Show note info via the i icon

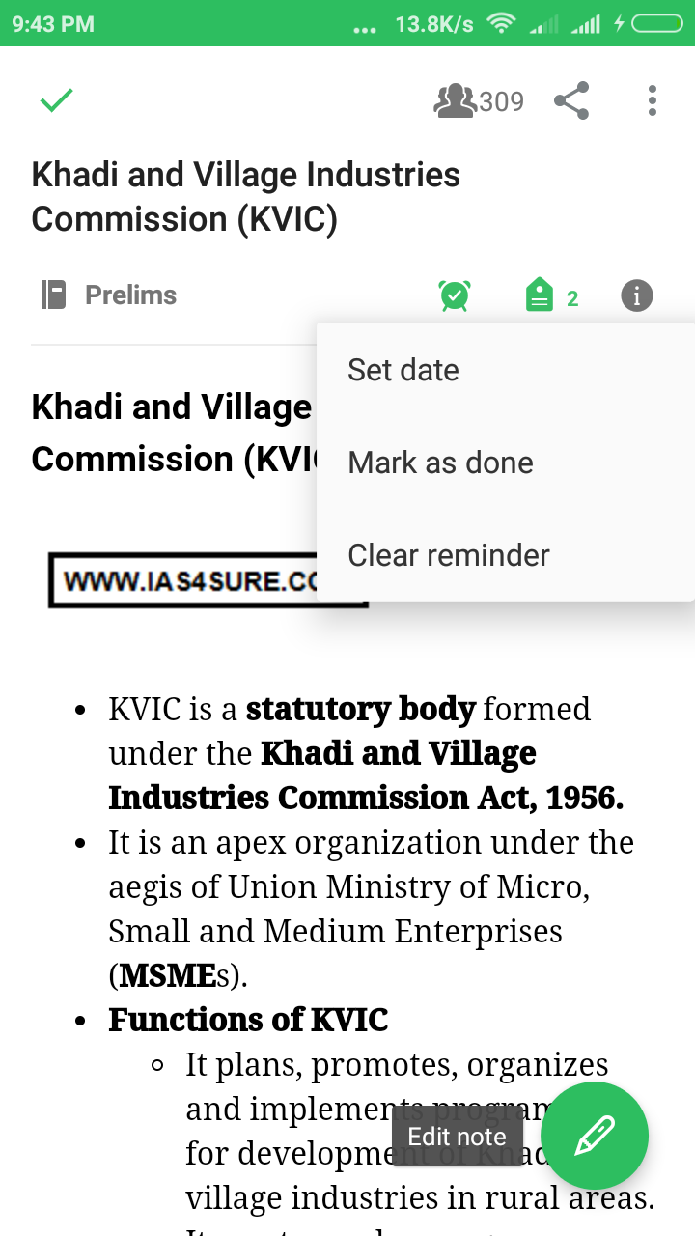tap(636, 295)
